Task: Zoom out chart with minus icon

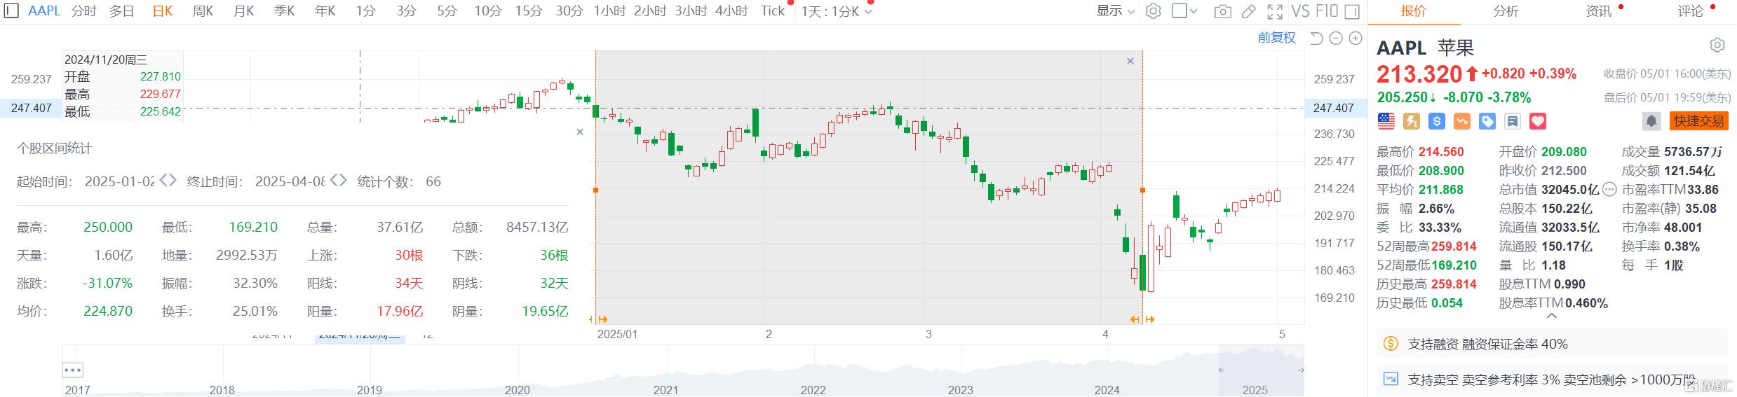Action: coord(1336,38)
